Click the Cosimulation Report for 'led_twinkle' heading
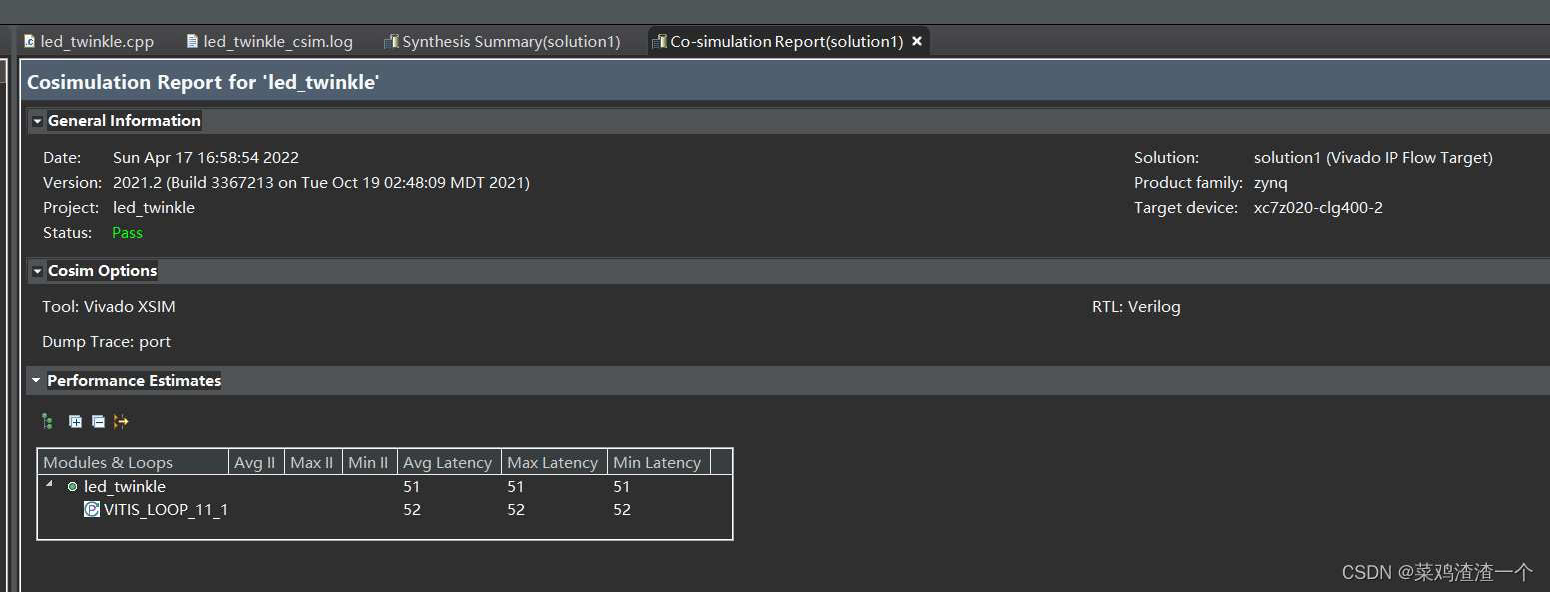The image size is (1550, 592). pos(203,82)
